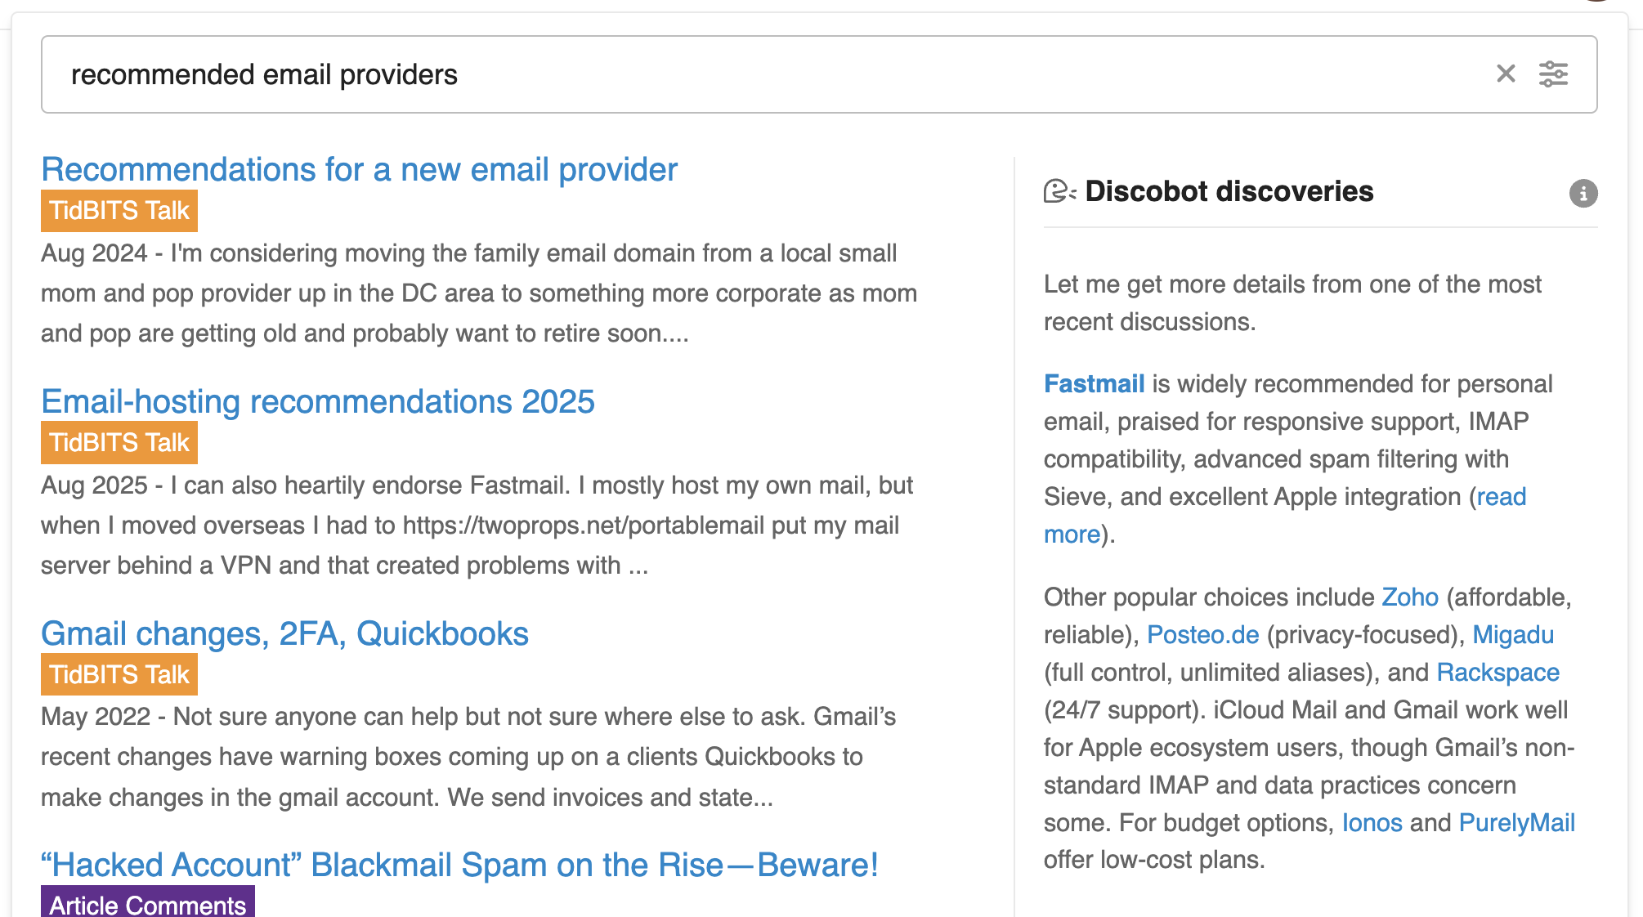Screen dimensions: 1643x917
Task: Click TidBITS Talk tag under Gmail result
Action: 119,674
